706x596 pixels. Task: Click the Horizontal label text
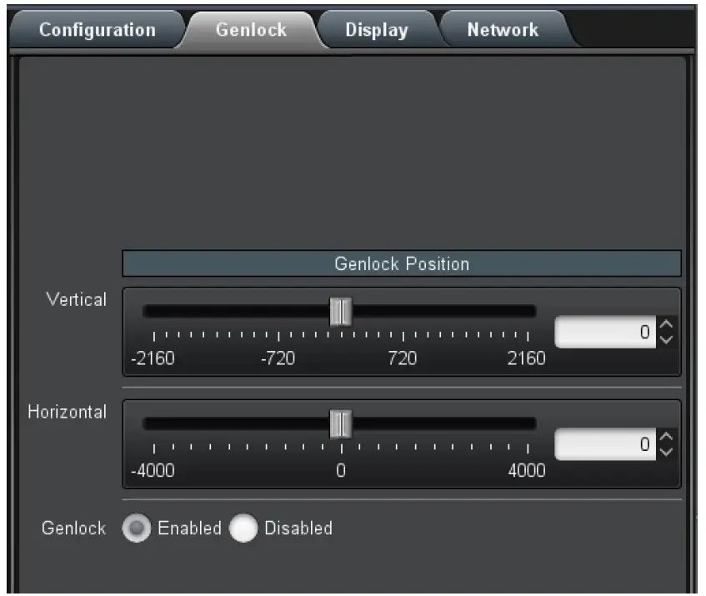pyautogui.click(x=68, y=412)
